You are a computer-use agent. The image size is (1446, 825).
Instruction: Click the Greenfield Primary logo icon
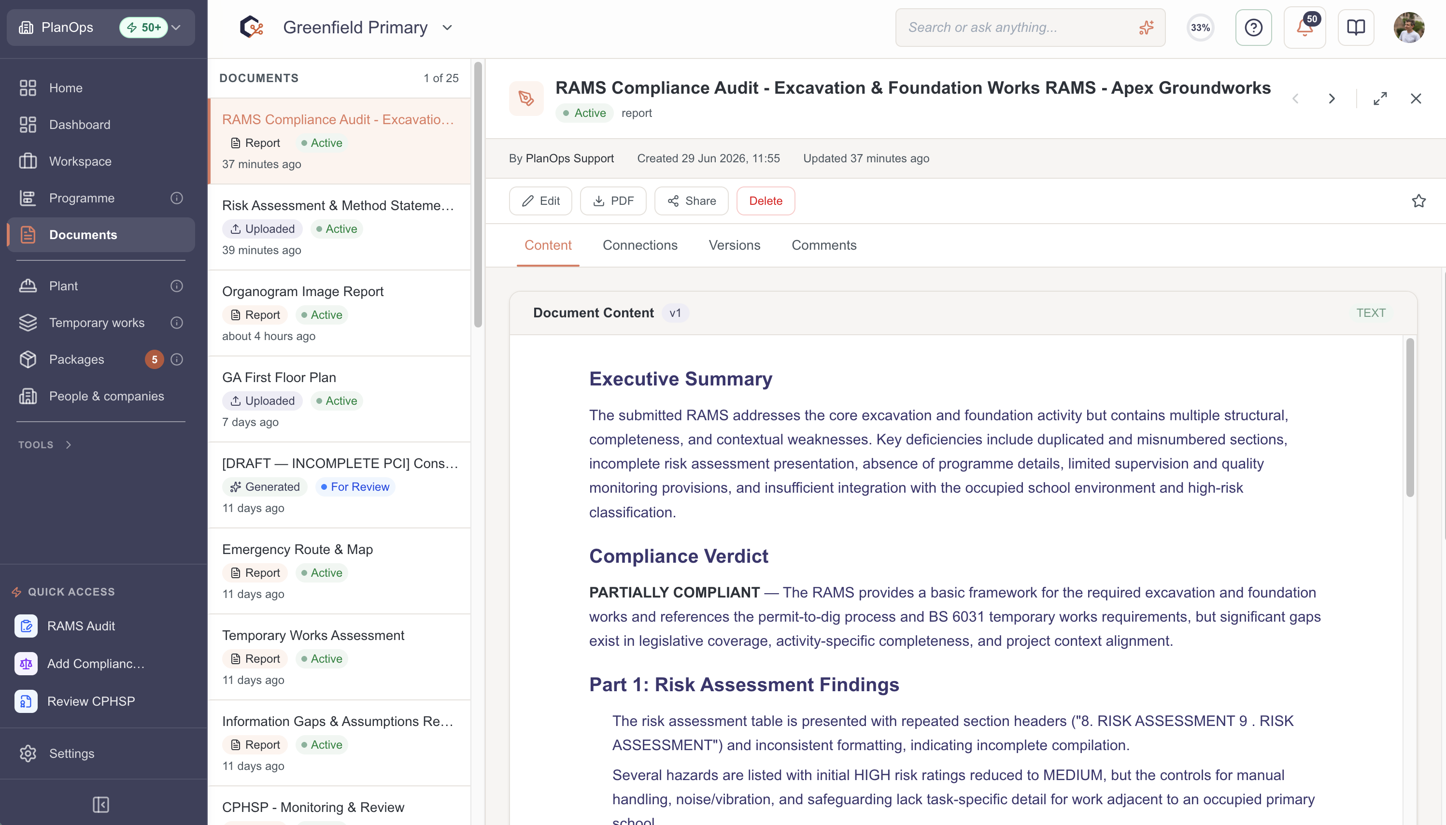(252, 27)
